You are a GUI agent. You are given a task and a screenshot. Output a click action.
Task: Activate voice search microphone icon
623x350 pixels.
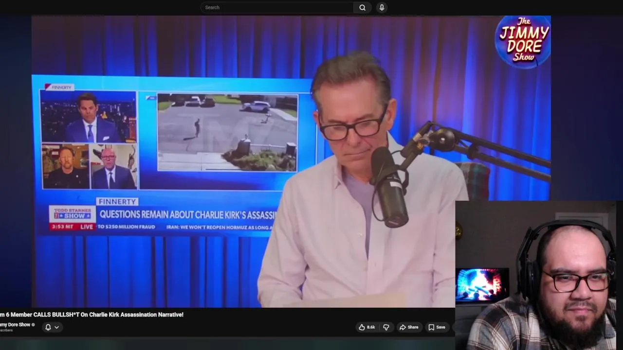[x=382, y=7]
